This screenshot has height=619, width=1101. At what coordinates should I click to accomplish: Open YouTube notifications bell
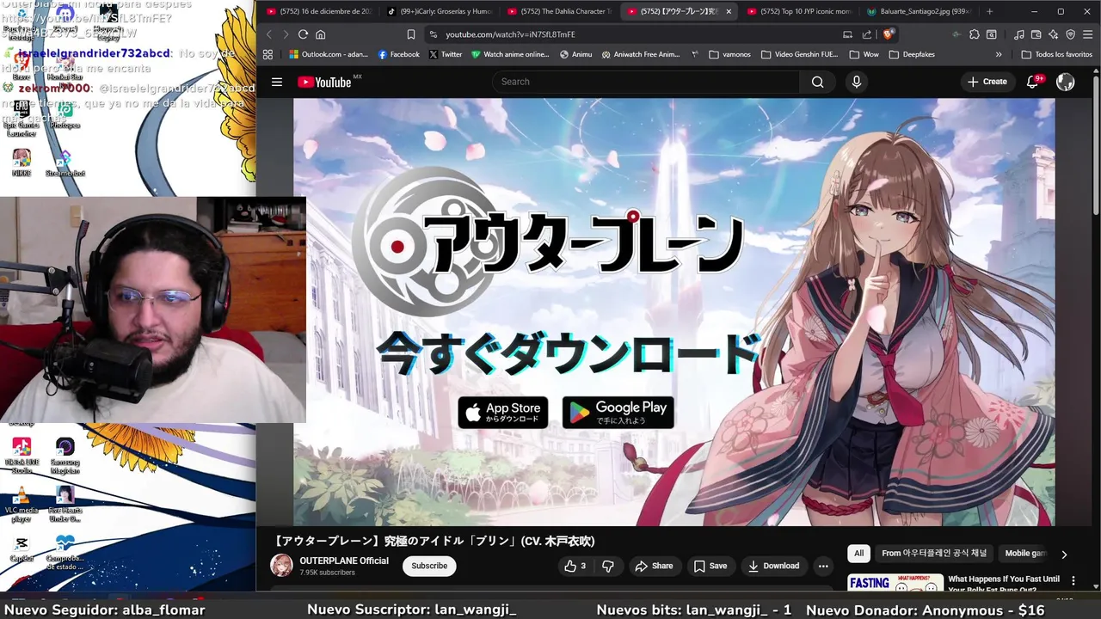tap(1032, 82)
